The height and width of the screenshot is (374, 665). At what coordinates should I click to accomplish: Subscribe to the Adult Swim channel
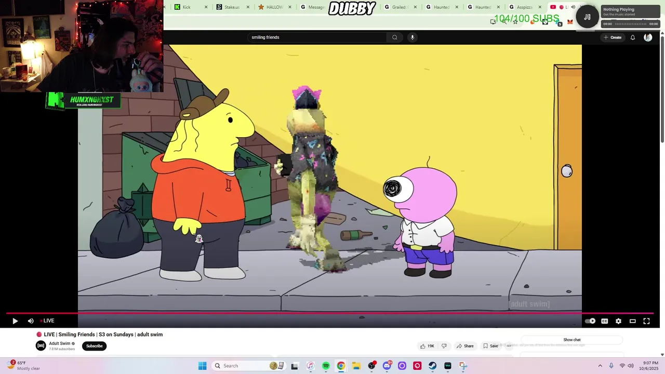94,346
